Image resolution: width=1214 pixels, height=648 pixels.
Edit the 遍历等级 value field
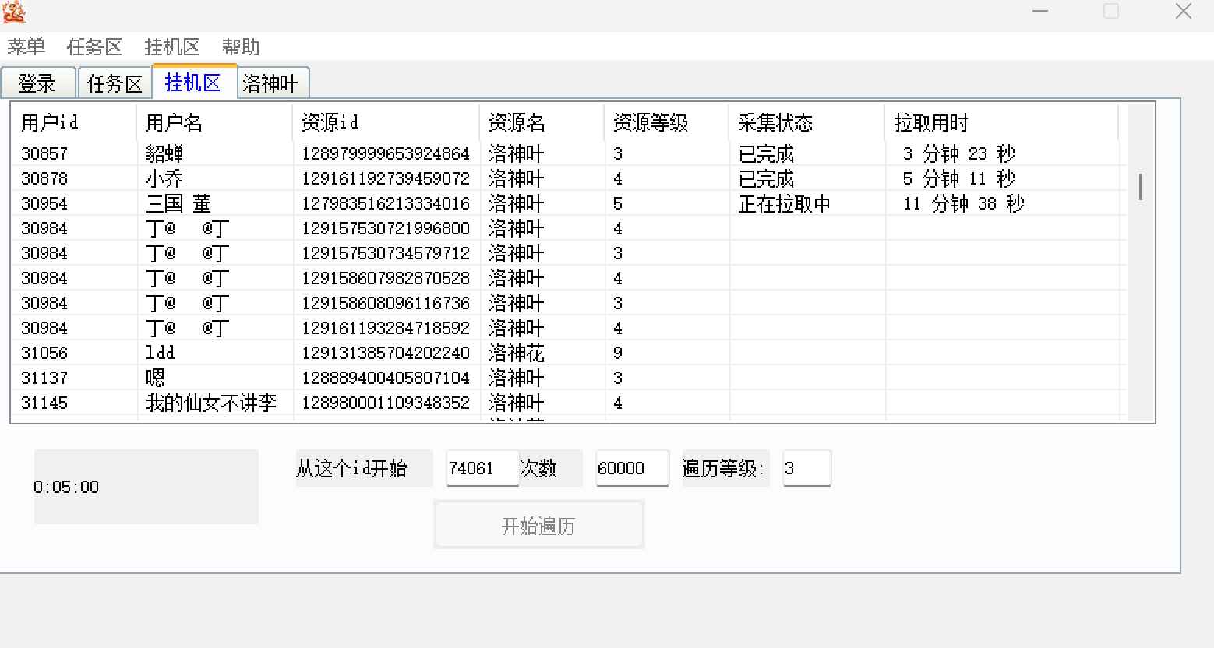point(806,468)
